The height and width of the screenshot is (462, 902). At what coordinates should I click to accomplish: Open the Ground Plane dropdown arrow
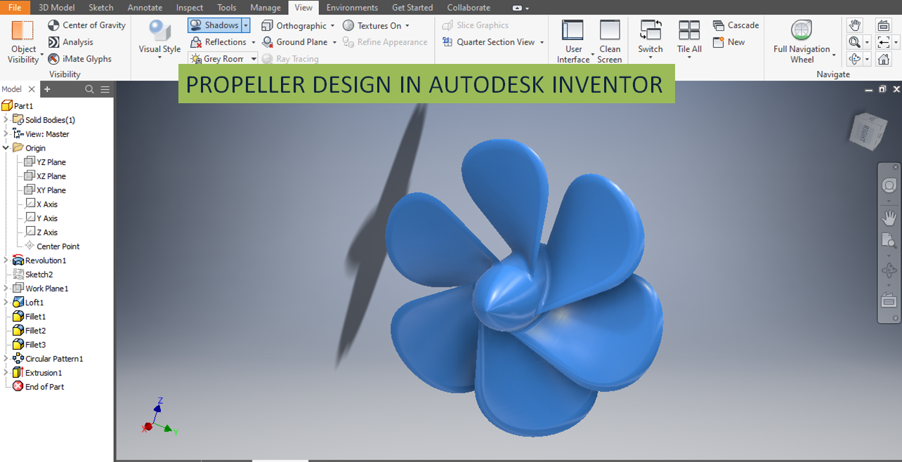point(334,42)
